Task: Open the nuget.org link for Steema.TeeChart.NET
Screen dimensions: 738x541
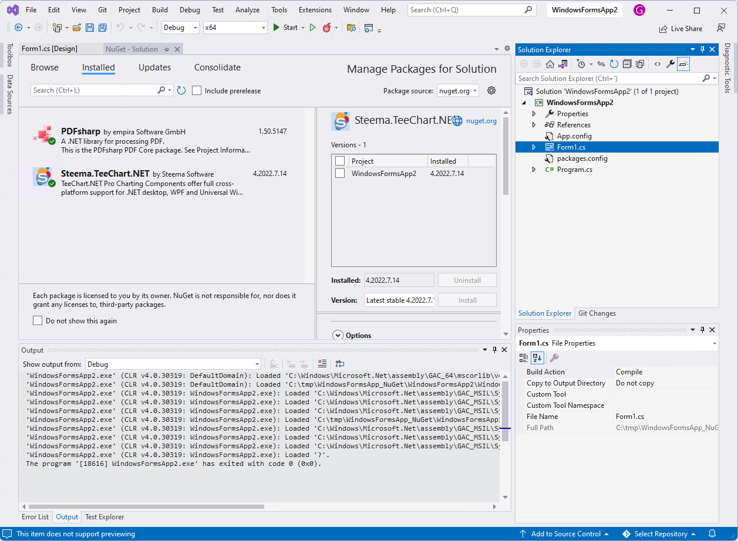Action: click(x=481, y=121)
